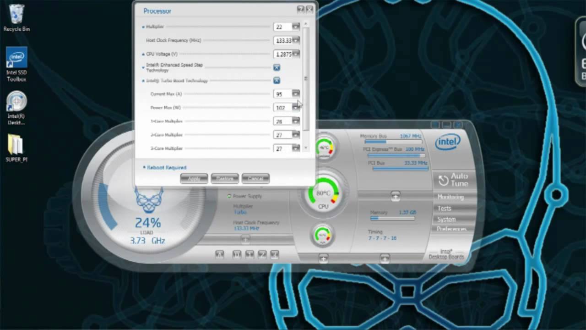
Task: Close the Processor dialog with X icon
Action: (x=309, y=9)
